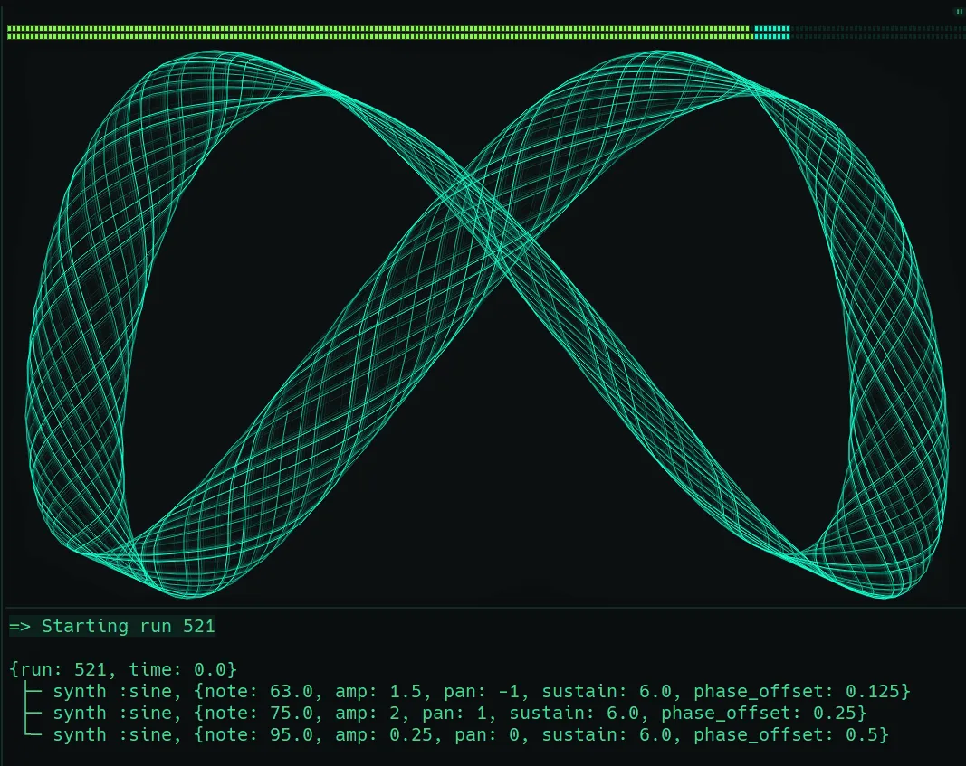Click the pause icon in the top-right corner
The height and width of the screenshot is (766, 966).
pos(959,12)
